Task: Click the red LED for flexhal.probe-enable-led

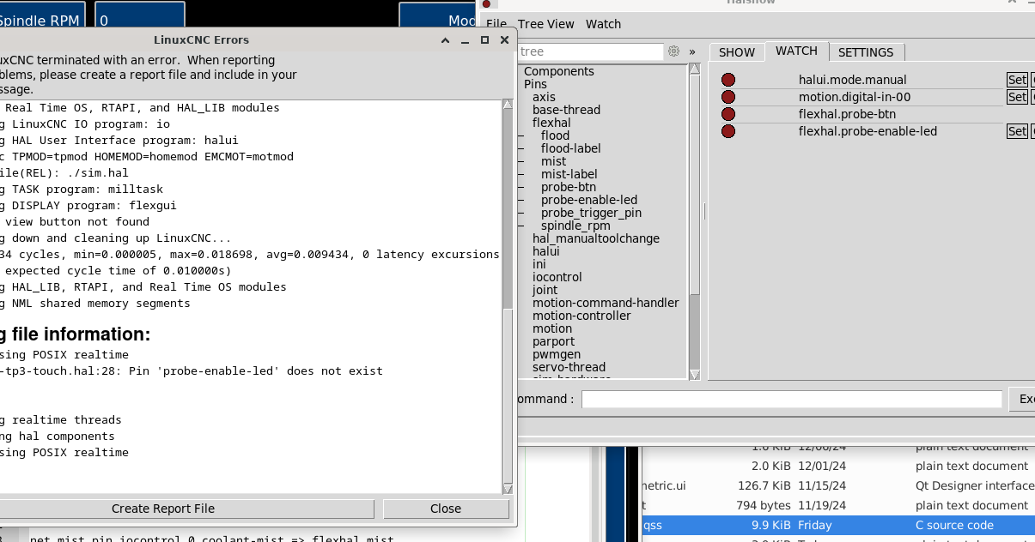Action: click(728, 131)
